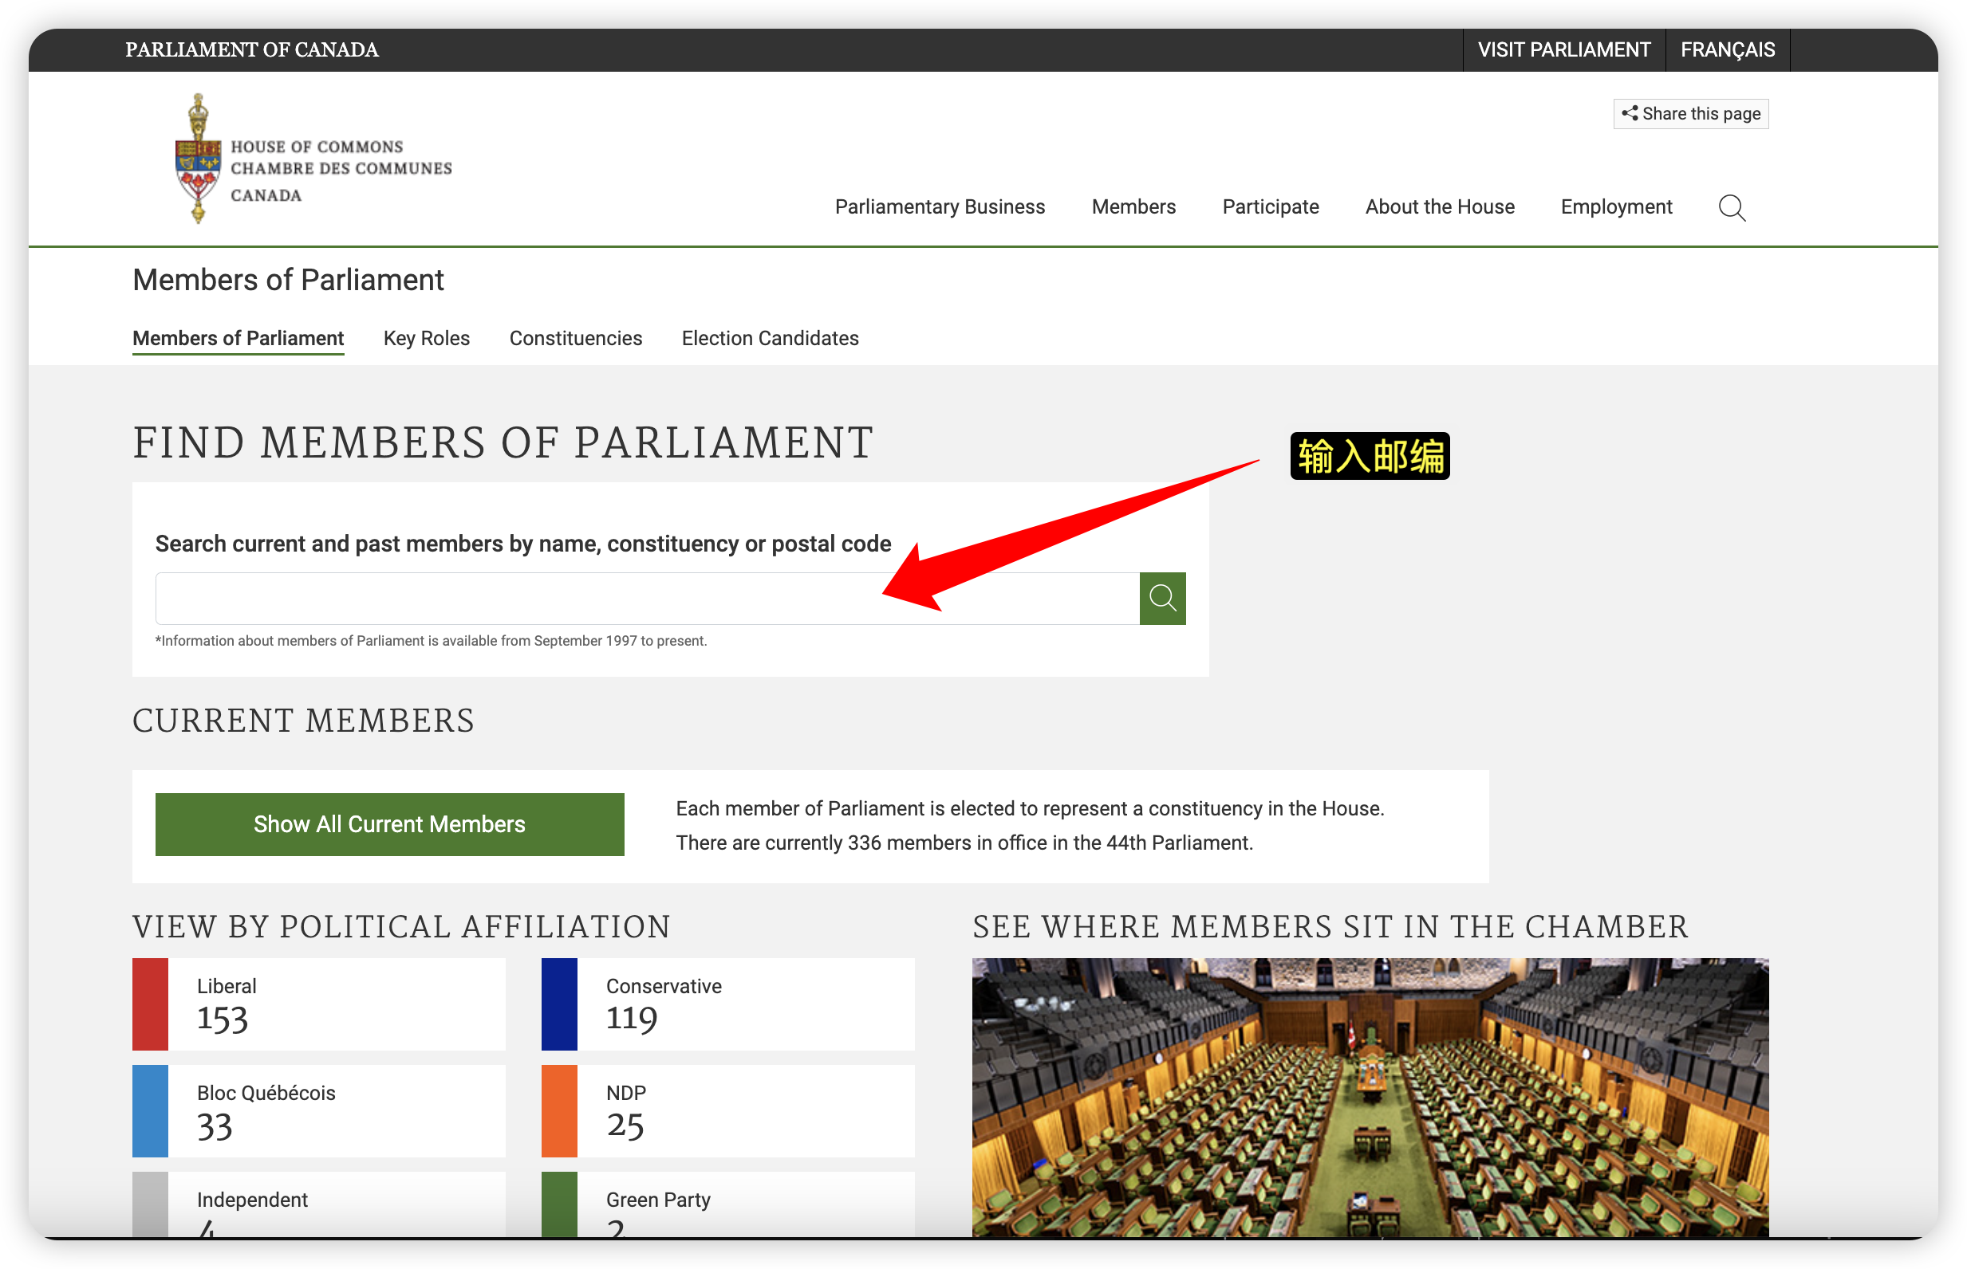Open the Members menu
The height and width of the screenshot is (1269, 1967).
1133,206
